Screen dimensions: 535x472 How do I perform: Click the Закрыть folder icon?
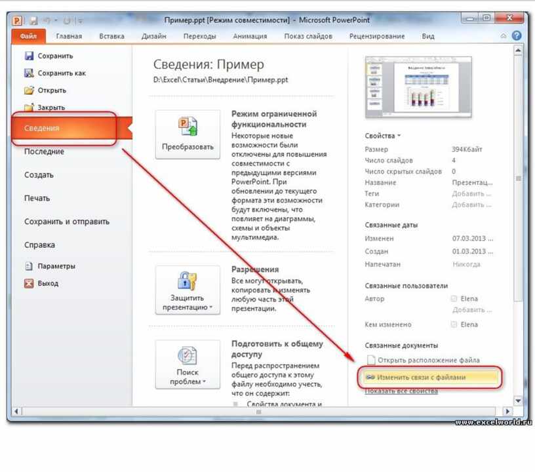pyautogui.click(x=30, y=107)
